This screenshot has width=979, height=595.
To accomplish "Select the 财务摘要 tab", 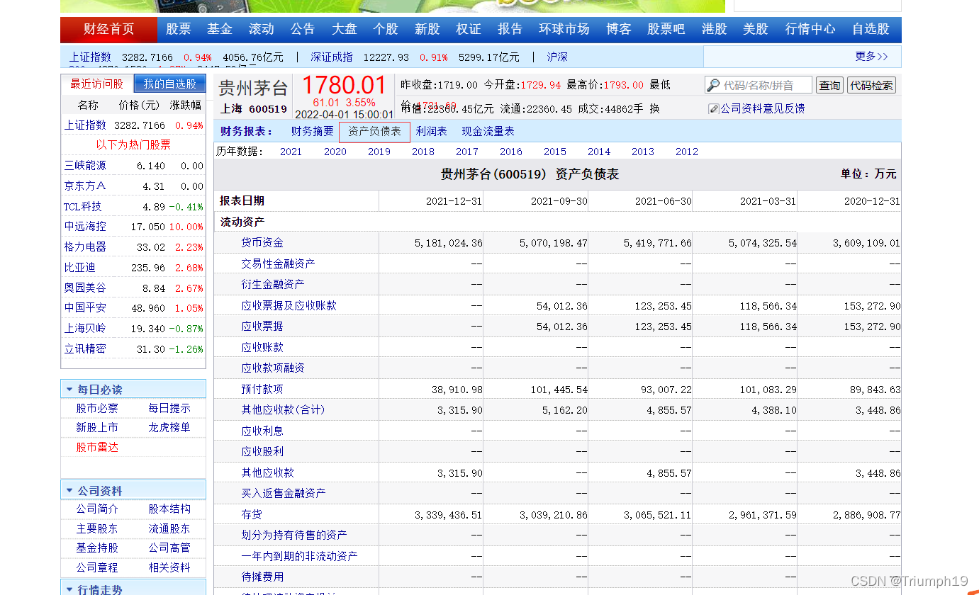I will click(x=313, y=132).
